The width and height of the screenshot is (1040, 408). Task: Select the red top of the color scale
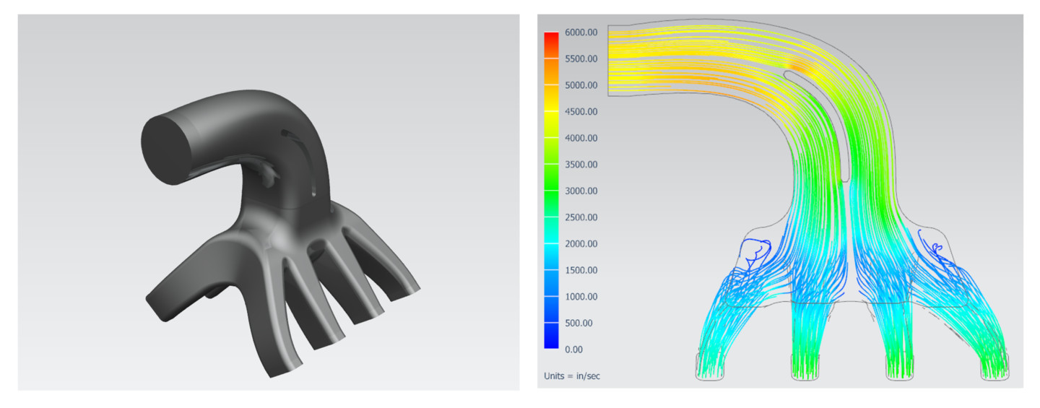(x=551, y=38)
